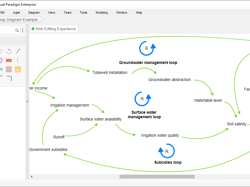Select the B balancing loop marker
The image size is (250, 187).
pyautogui.click(x=147, y=48)
